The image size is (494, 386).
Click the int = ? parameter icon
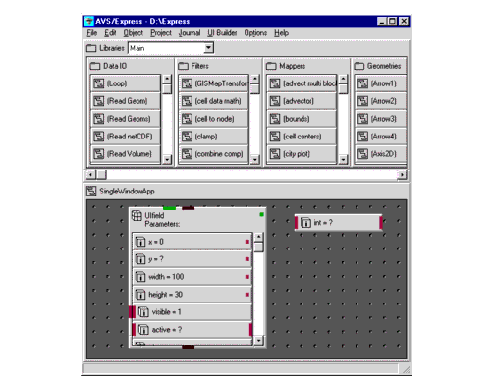[x=305, y=223]
